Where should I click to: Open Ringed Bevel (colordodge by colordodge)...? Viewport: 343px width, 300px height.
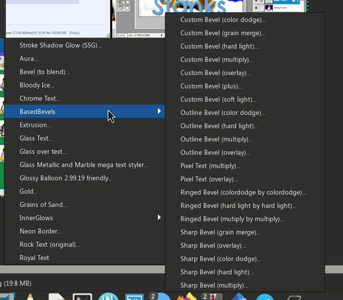pos(245,192)
